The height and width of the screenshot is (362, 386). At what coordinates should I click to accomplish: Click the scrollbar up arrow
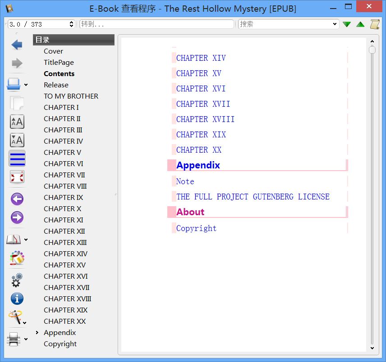[x=372, y=41]
